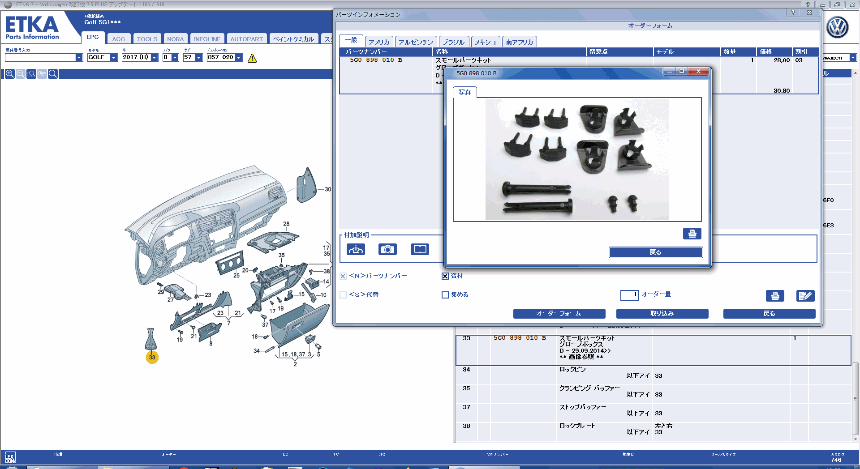The width and height of the screenshot is (860, 469).
Task: Close the 5G0 898 010 B photo window
Action: [x=698, y=72]
